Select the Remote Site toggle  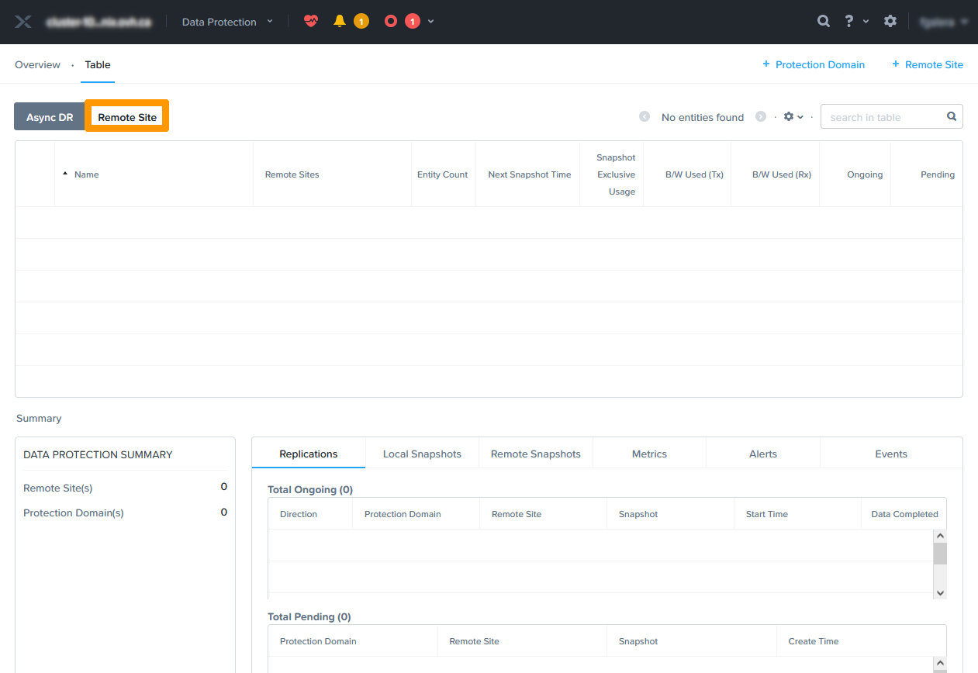tap(127, 117)
